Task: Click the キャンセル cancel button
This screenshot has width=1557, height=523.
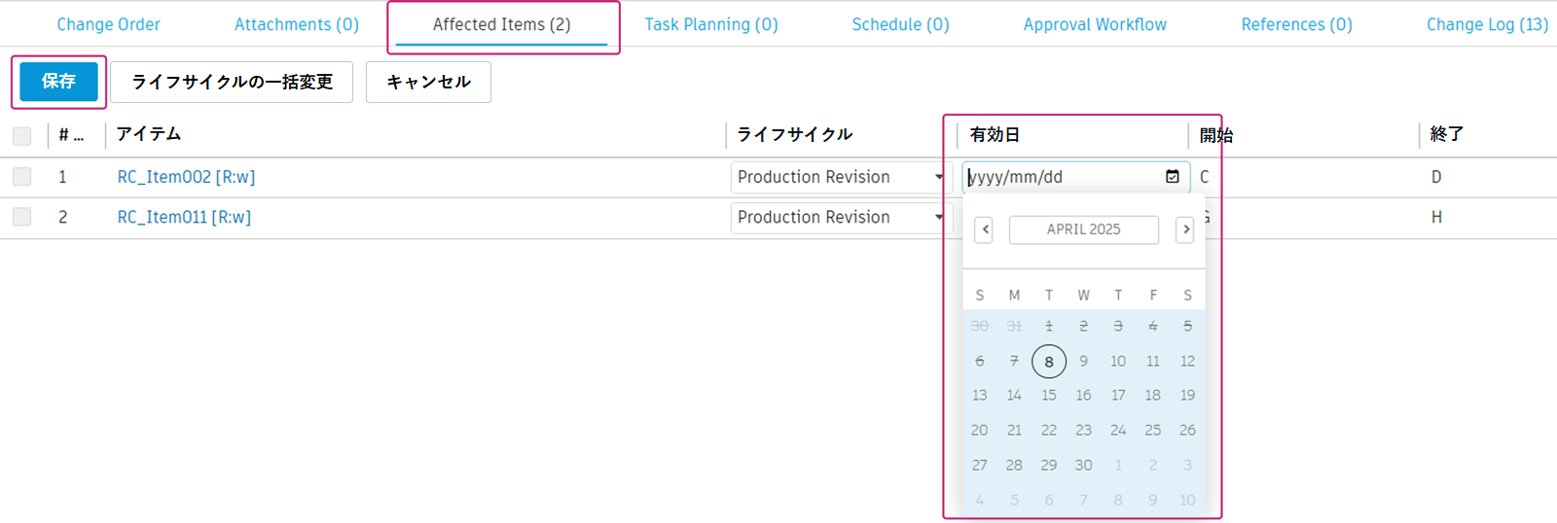Action: [x=428, y=82]
